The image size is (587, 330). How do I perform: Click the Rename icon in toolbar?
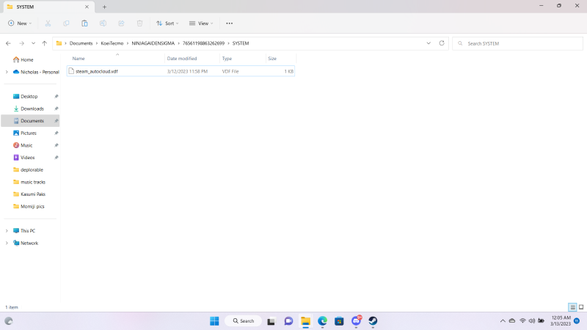pos(103,23)
